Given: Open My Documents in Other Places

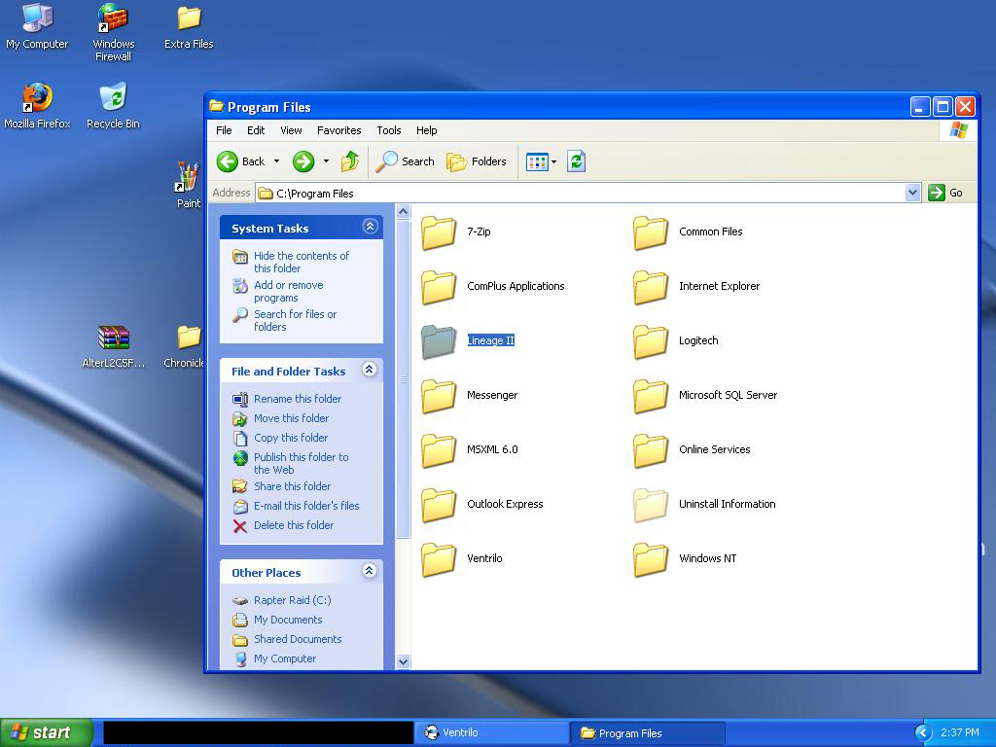Looking at the screenshot, I should pos(288,620).
